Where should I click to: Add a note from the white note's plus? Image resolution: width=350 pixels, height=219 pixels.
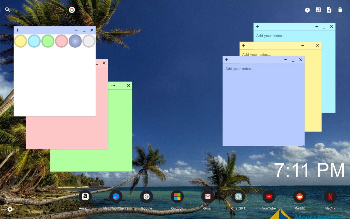pyautogui.click(x=17, y=30)
